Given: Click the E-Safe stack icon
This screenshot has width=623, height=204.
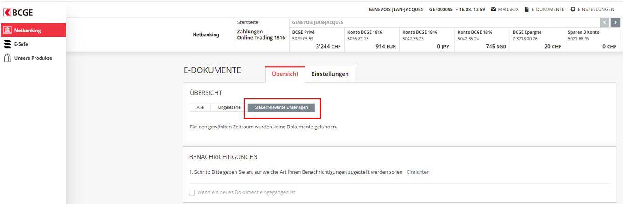Looking at the screenshot, I should coord(7,44).
